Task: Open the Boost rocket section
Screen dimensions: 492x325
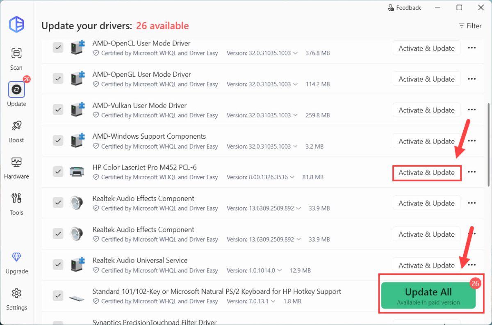Action: (16, 131)
